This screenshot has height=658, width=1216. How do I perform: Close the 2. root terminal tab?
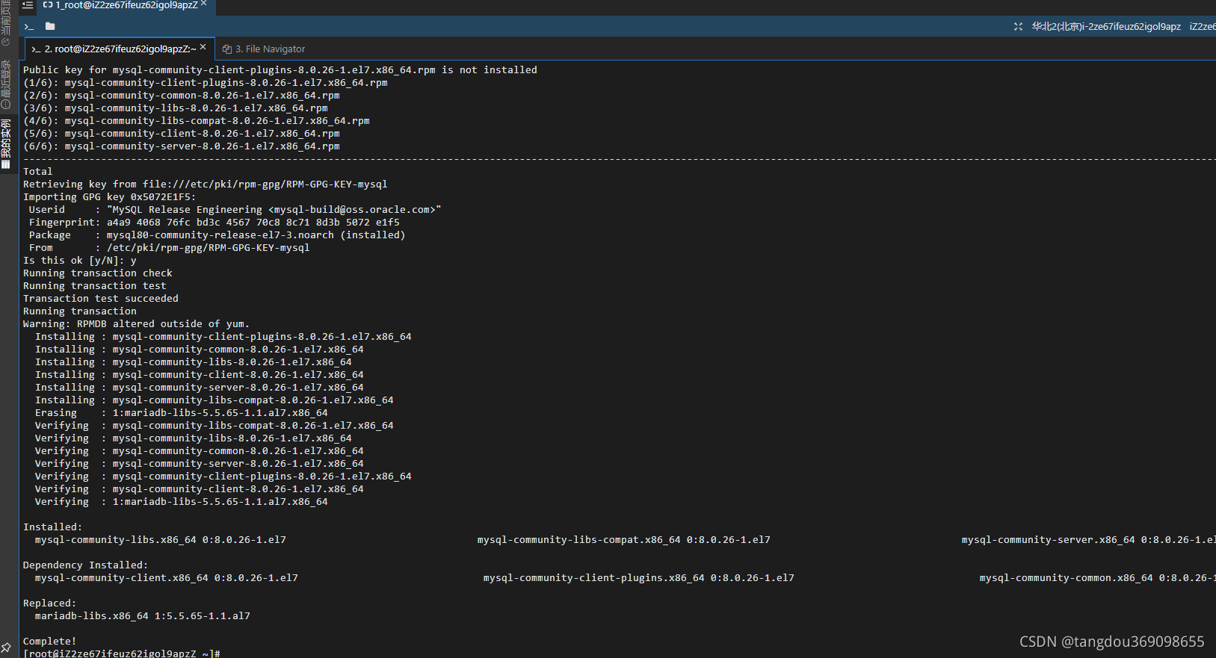point(203,47)
